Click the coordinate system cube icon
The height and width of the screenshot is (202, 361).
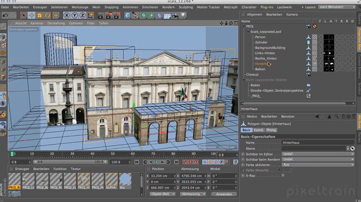91,15
